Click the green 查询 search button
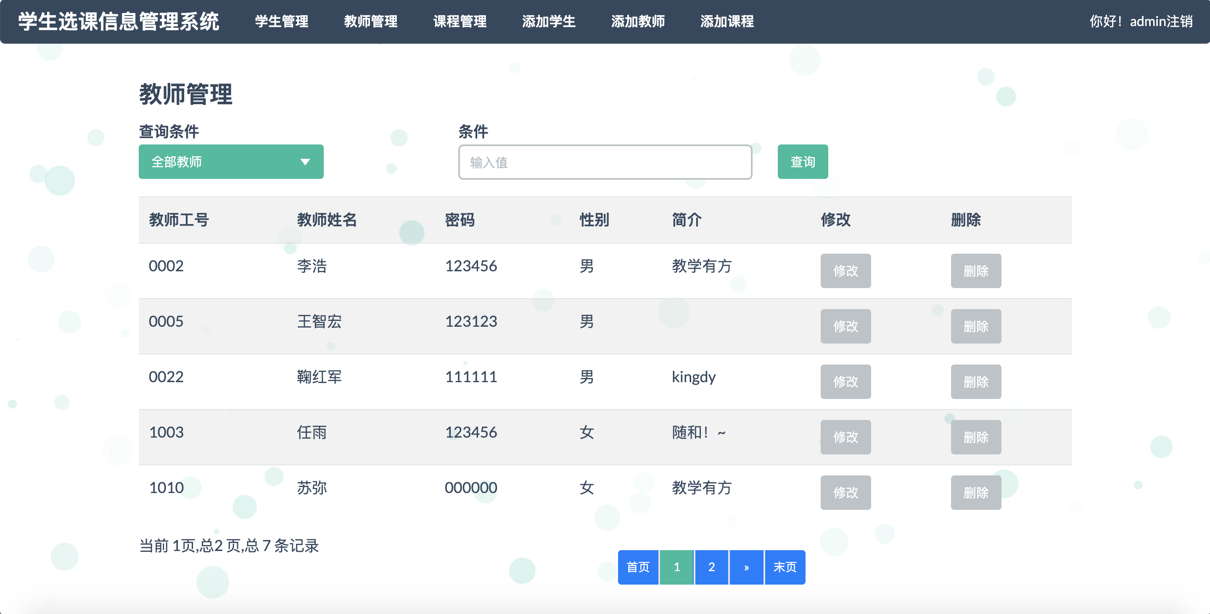Viewport: 1210px width, 614px height. pos(802,162)
